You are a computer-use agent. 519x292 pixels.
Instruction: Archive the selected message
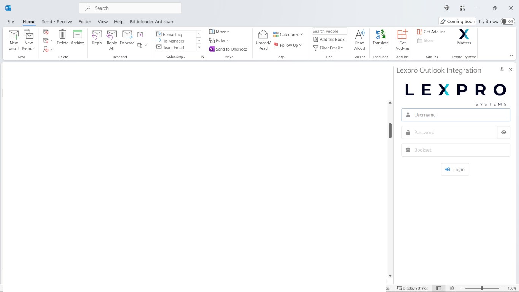point(78,38)
